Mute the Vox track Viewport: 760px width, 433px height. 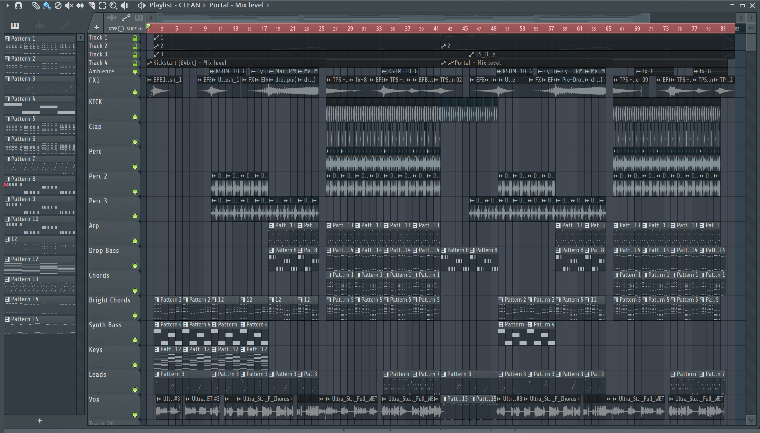135,415
